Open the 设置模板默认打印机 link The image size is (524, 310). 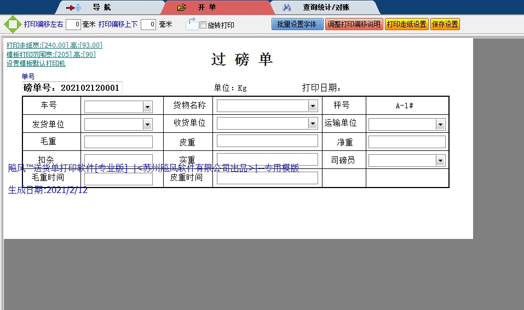[36, 63]
